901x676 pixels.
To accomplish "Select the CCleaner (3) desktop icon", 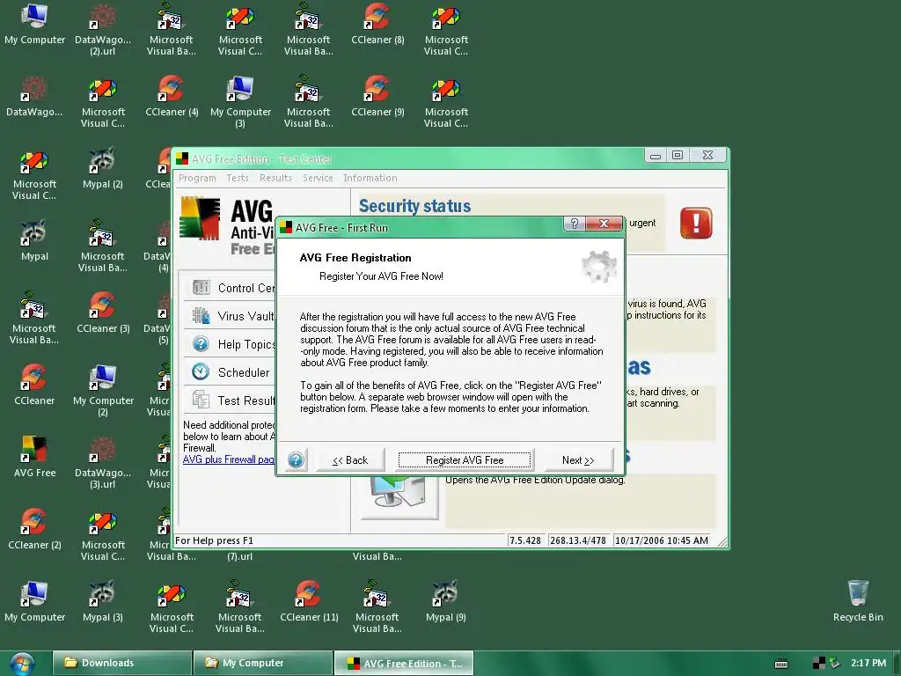I will point(102,312).
